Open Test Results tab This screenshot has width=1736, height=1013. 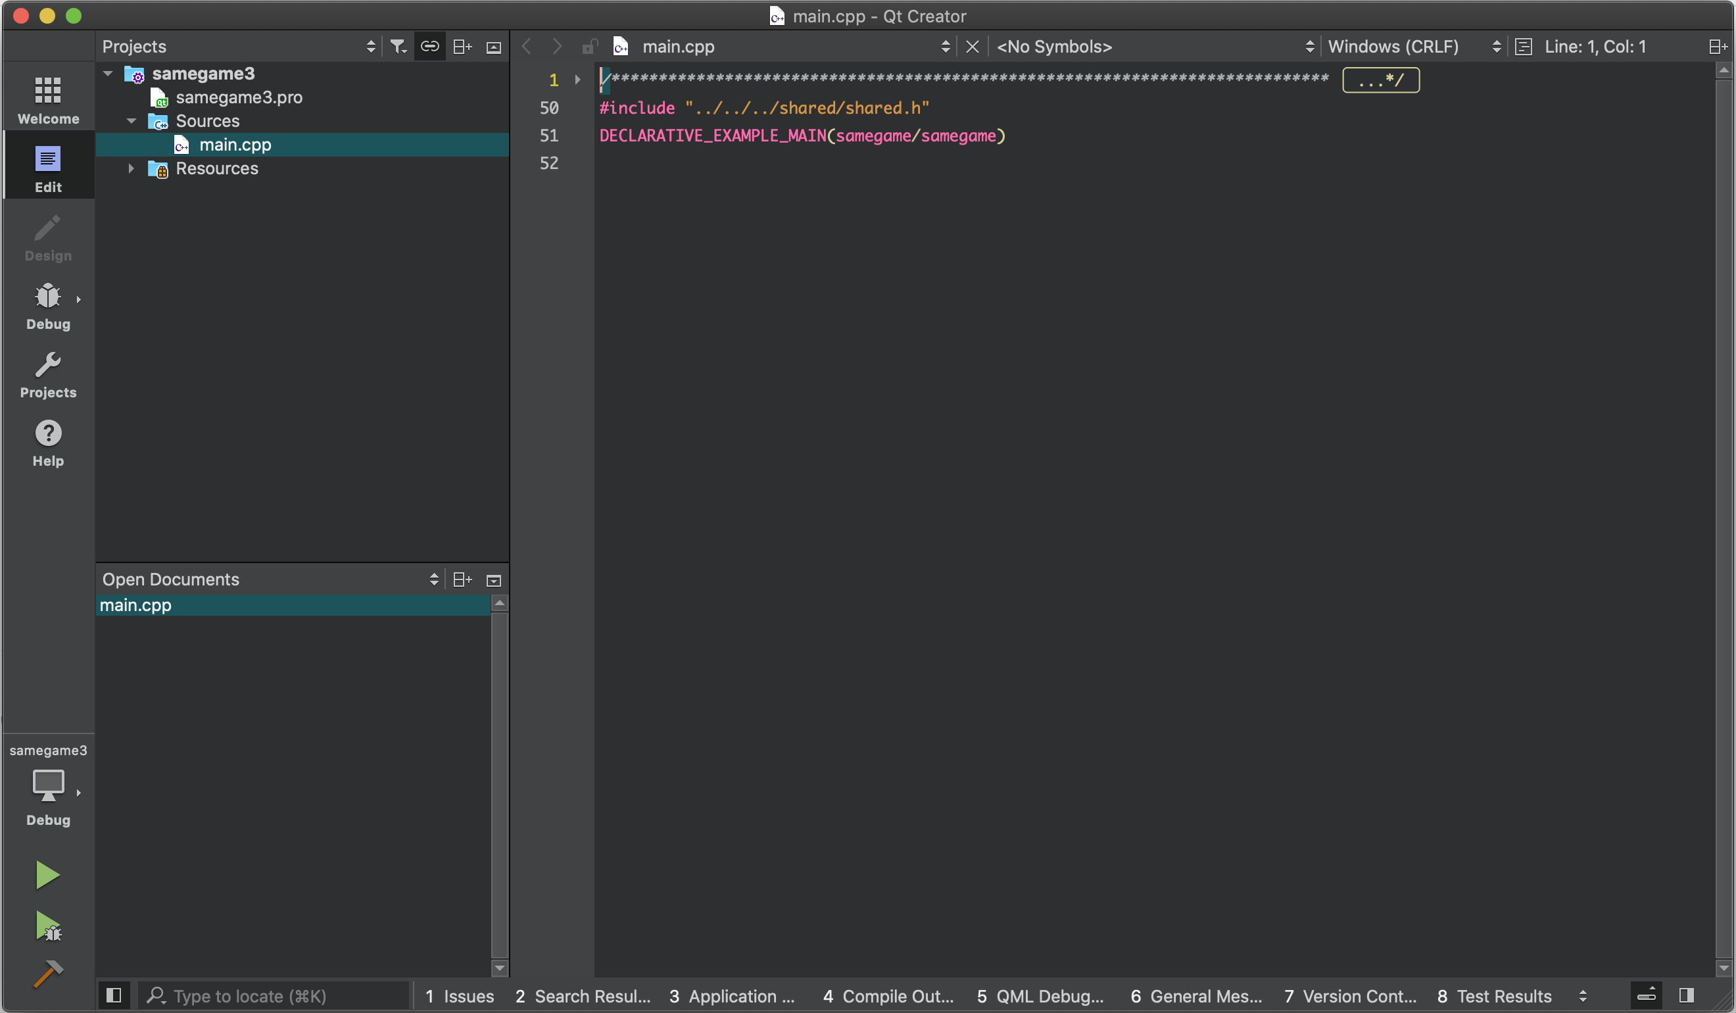pyautogui.click(x=1495, y=996)
